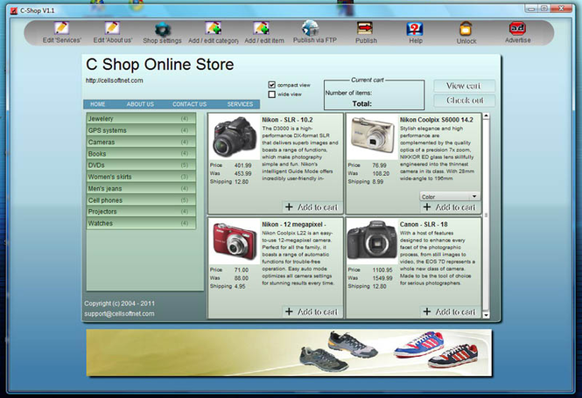582x398 pixels.
Task: Select the Women's skirts category
Action: tap(141, 177)
